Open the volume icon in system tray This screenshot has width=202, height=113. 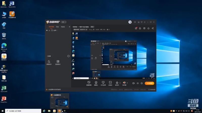186,111
